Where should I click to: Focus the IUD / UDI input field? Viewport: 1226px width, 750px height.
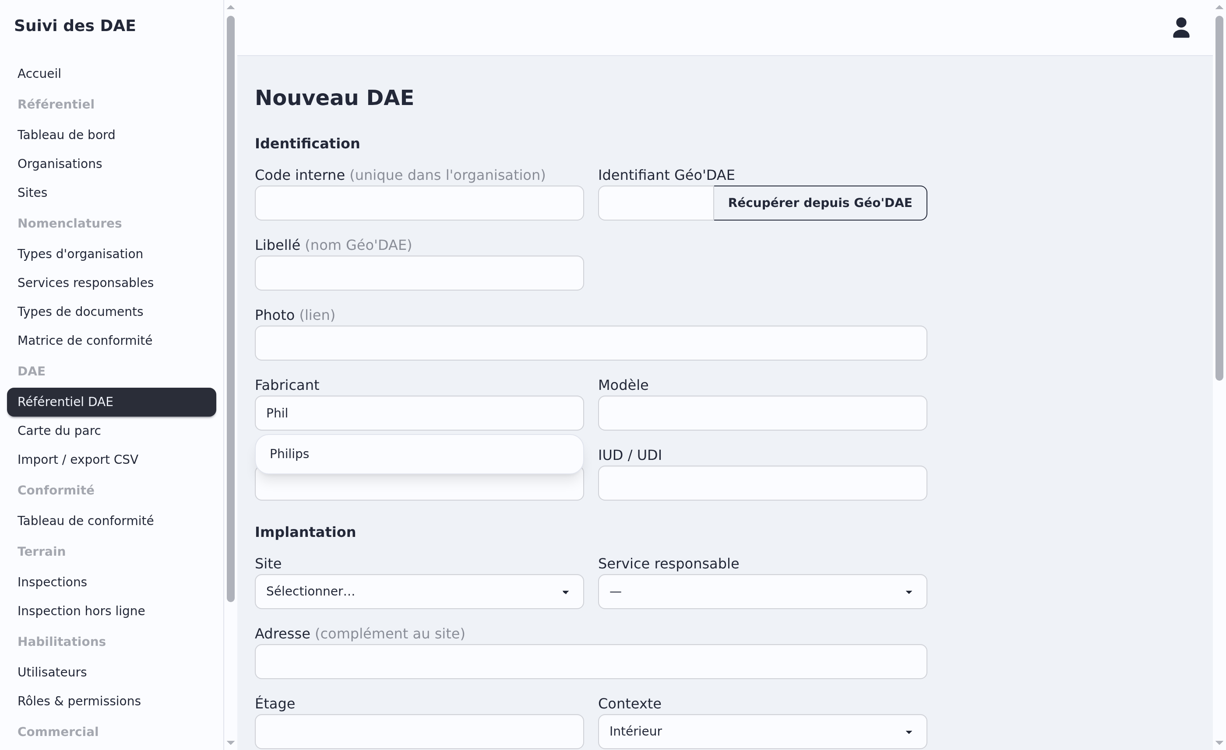pyautogui.click(x=762, y=483)
